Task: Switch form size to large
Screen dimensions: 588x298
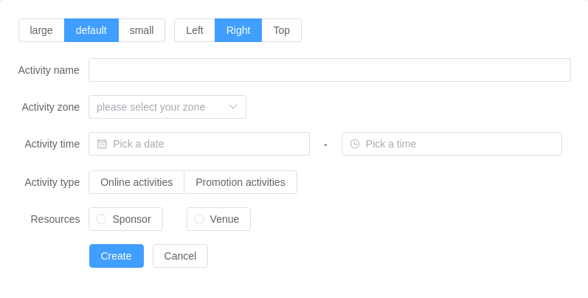Action: click(41, 30)
